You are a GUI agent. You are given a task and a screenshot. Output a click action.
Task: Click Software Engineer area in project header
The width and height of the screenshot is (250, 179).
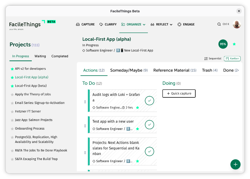click(x=99, y=50)
